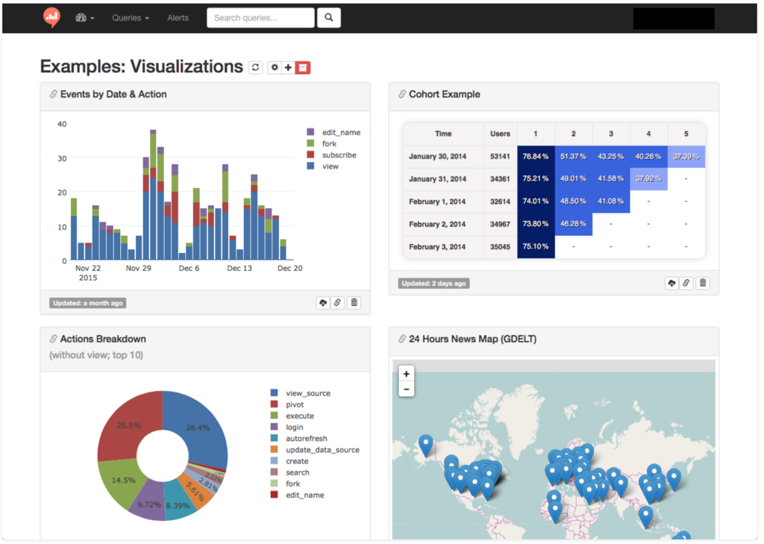Click the Time column header
This screenshot has height=544, width=764.
click(x=443, y=134)
